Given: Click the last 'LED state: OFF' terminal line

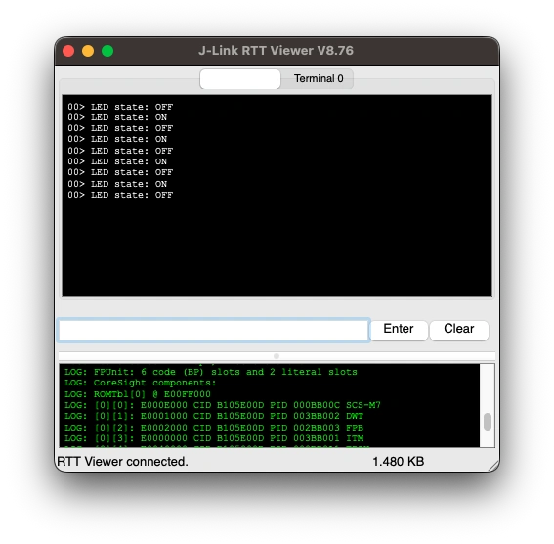Looking at the screenshot, I should pos(120,195).
